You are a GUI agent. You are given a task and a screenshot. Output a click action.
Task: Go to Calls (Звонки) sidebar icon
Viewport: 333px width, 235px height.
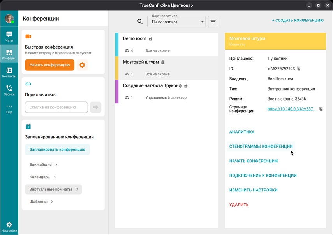[9, 91]
